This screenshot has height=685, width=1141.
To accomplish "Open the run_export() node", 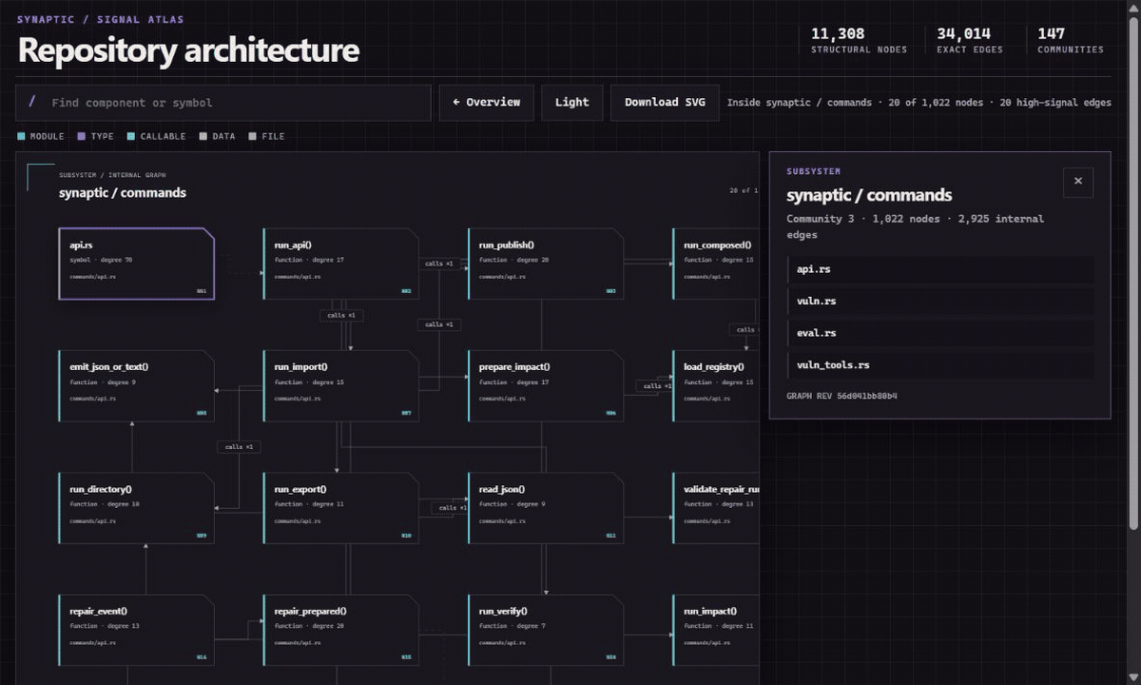I will coord(341,508).
